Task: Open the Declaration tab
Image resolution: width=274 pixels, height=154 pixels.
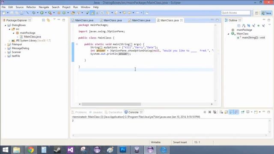Action: click(x=113, y=112)
